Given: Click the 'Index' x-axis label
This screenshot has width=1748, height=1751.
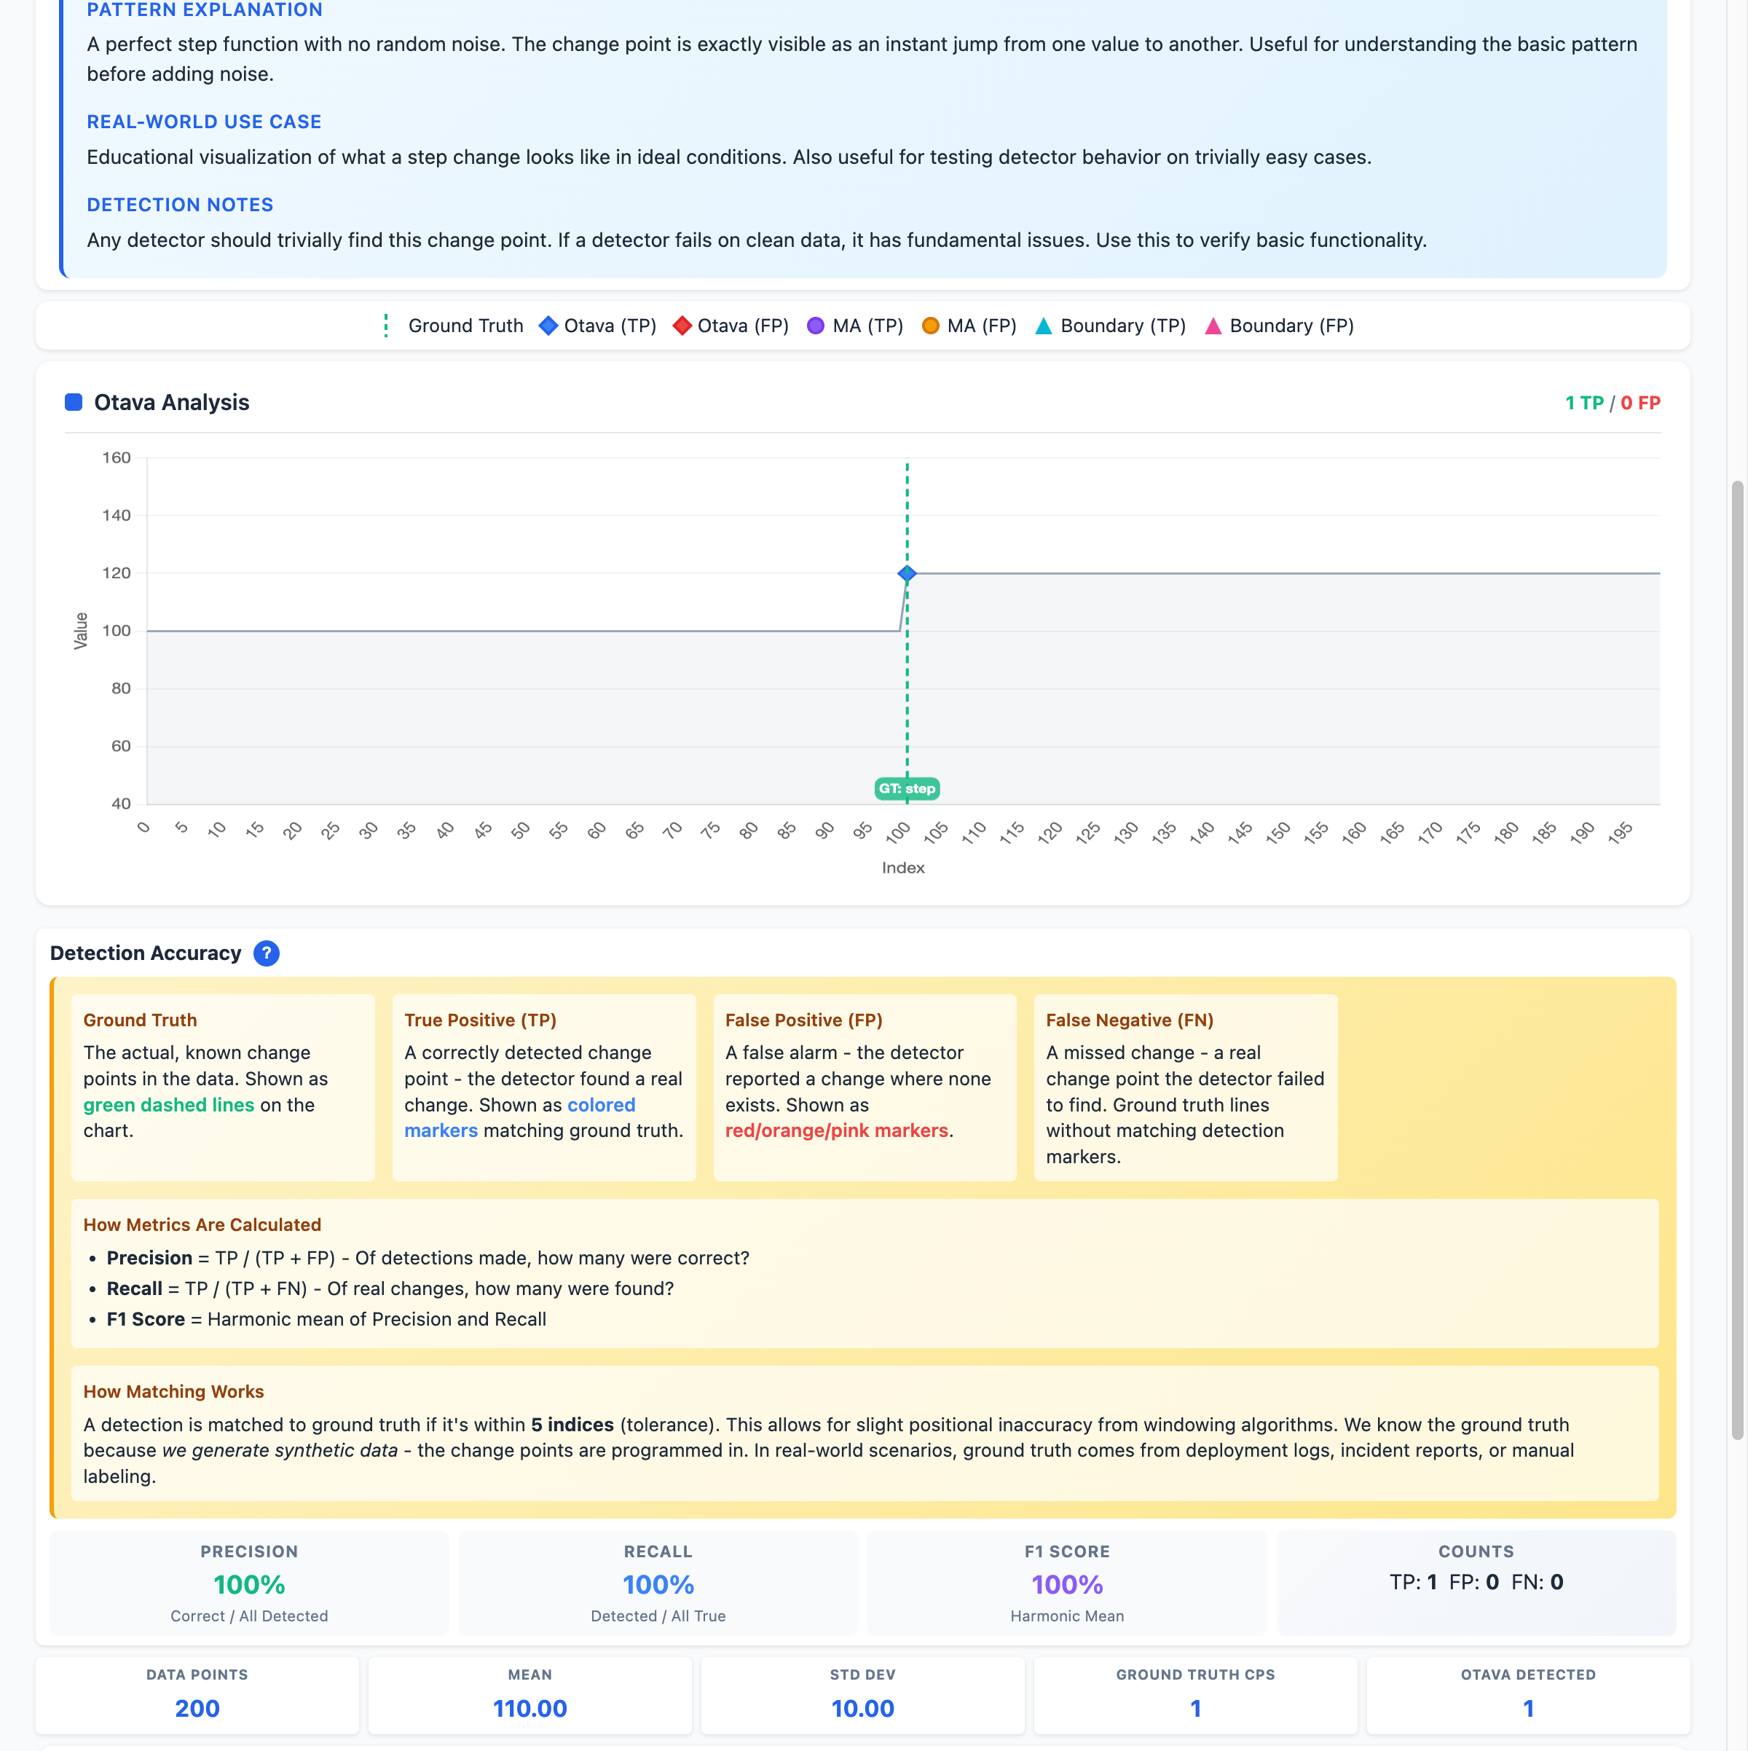Looking at the screenshot, I should pyautogui.click(x=902, y=867).
